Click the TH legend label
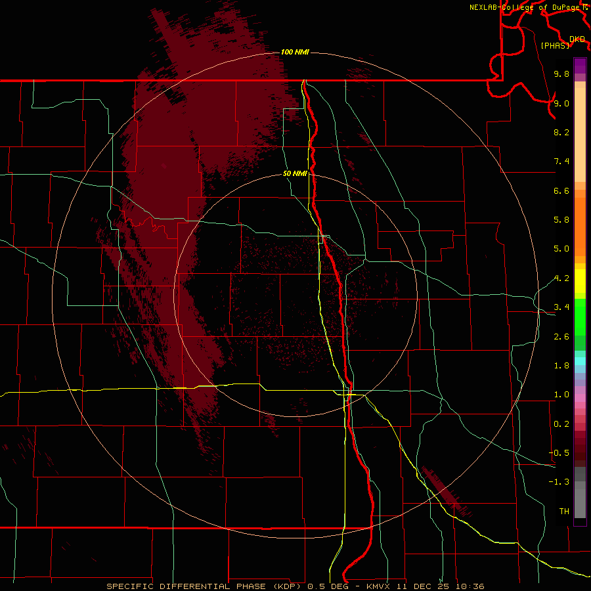This screenshot has height=591, width=591. [x=564, y=512]
